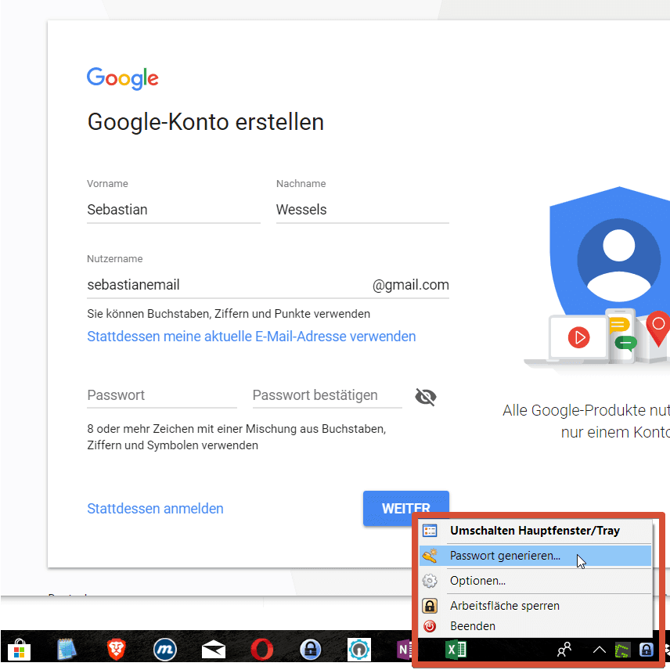The height and width of the screenshot is (670, 670).
Task: Open the notepad app in taskbar
Action: [67, 650]
